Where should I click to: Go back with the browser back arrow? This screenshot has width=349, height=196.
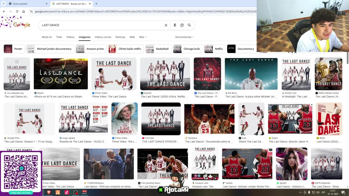[4, 11]
